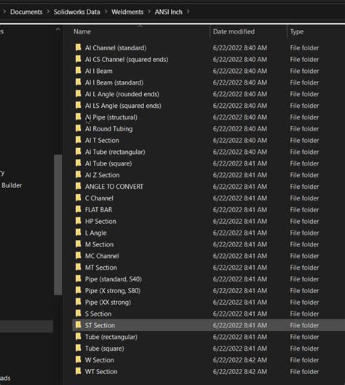Click the M Section folder icon
This screenshot has height=385, width=345.
point(78,244)
